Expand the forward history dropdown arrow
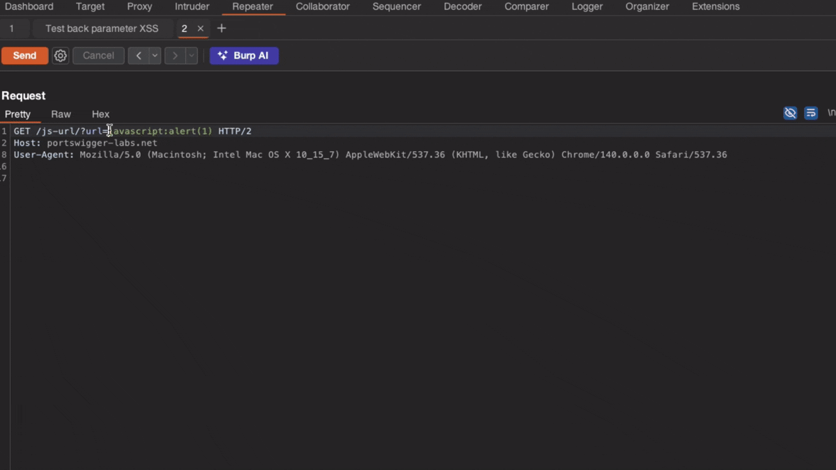This screenshot has width=836, height=470. coord(192,56)
